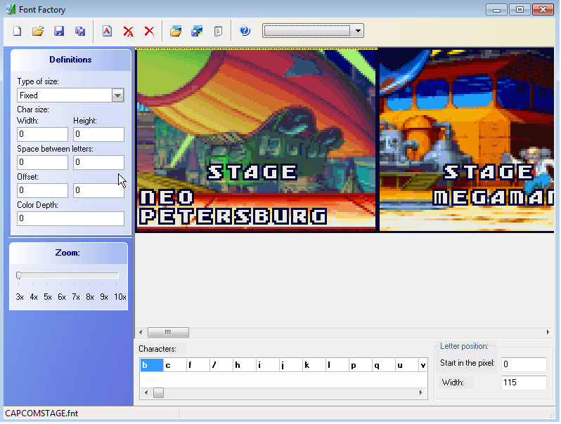The width and height of the screenshot is (561, 424).
Task: Click the Characters list scrollbar thumb
Action: click(x=158, y=393)
